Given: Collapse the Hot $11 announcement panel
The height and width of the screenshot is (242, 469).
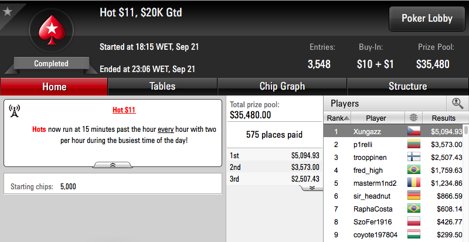Looking at the screenshot, I should [113, 165].
